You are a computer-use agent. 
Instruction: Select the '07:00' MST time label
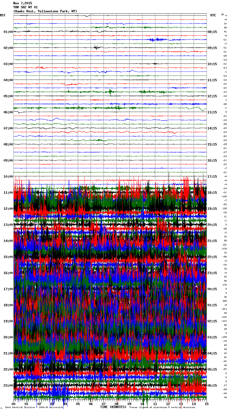tap(8, 128)
